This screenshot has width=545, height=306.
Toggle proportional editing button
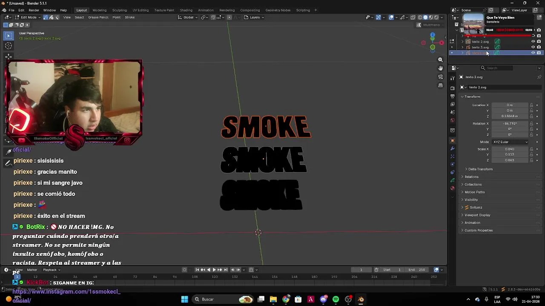[x=229, y=17]
